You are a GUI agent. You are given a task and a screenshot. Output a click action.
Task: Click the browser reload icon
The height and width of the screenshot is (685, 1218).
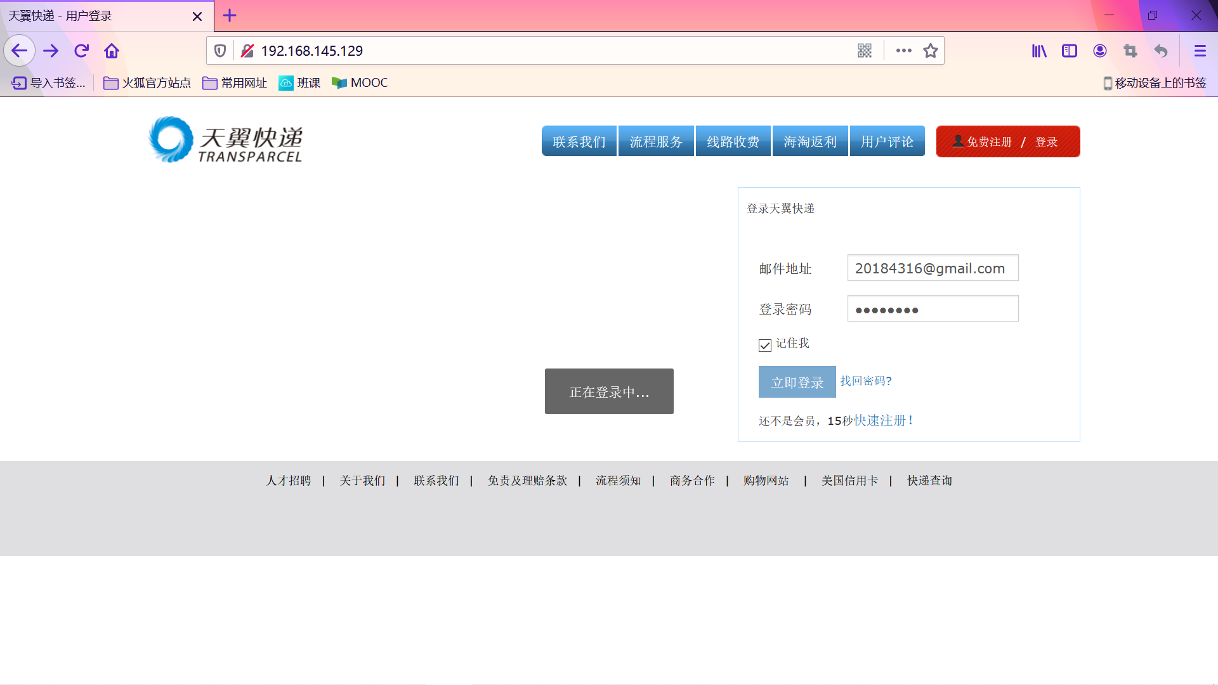81,51
